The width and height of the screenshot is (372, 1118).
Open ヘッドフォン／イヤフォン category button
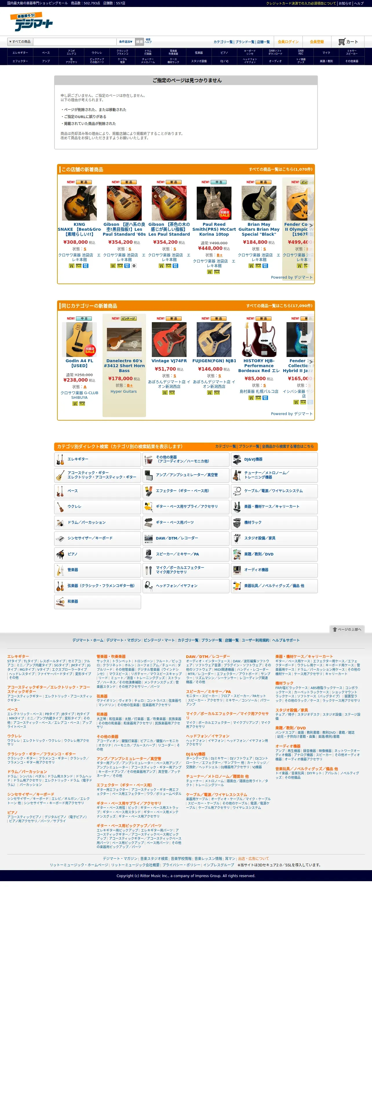[186, 586]
